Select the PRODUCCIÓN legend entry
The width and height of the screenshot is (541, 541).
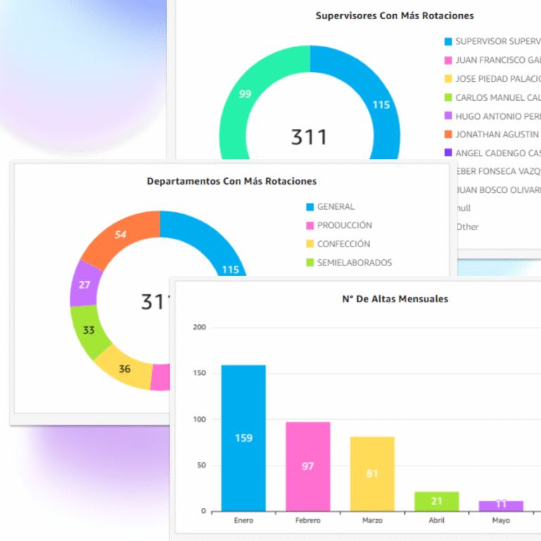tap(339, 225)
